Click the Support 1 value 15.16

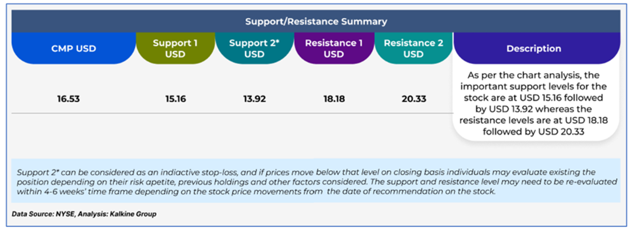point(175,99)
